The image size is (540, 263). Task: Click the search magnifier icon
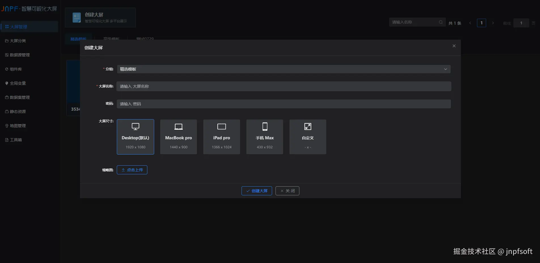pos(441,22)
